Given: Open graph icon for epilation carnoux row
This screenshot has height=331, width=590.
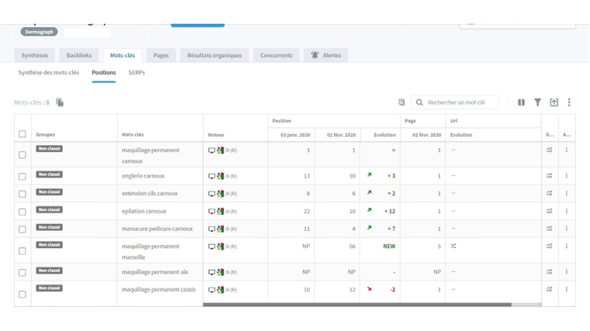Looking at the screenshot, I should pyautogui.click(x=550, y=211).
